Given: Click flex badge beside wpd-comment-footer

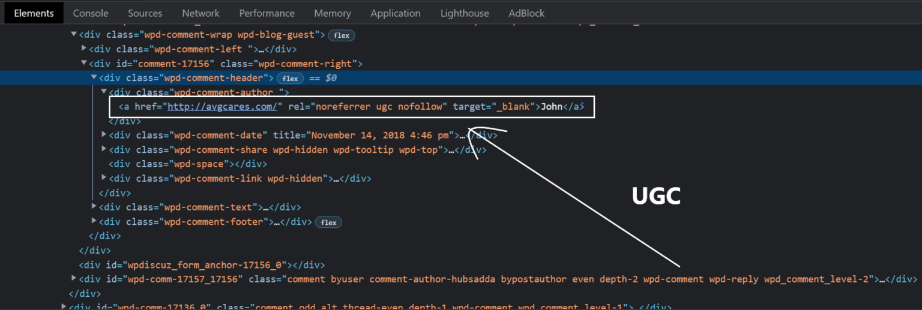Looking at the screenshot, I should pyautogui.click(x=328, y=222).
